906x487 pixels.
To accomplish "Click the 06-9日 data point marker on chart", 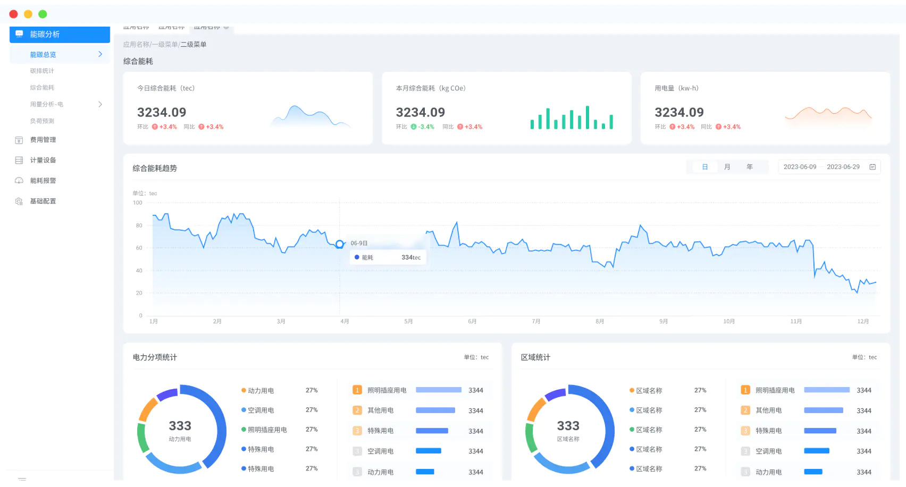I will (339, 245).
